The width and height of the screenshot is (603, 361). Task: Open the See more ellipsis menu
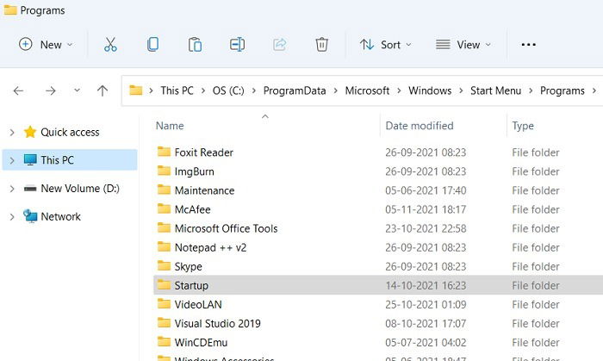click(528, 45)
